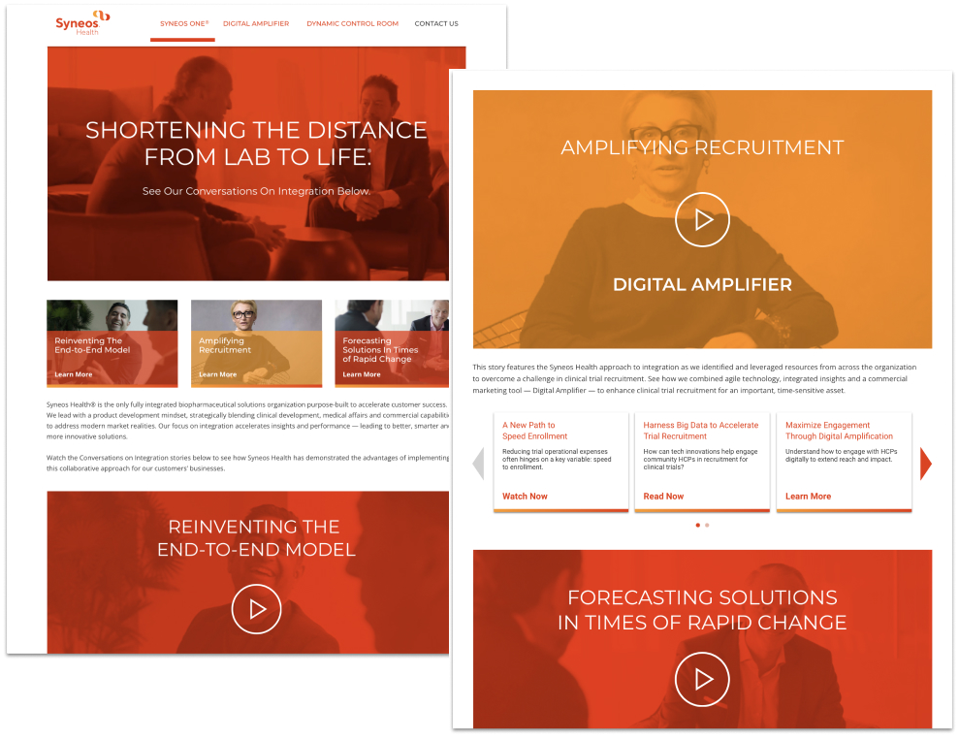
Task: Open 'Maximize Engagement Through Digital Amplification' title
Action: tap(839, 431)
